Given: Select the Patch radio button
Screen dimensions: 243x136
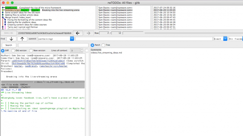Looking at the screenshot, I should 92,45.
